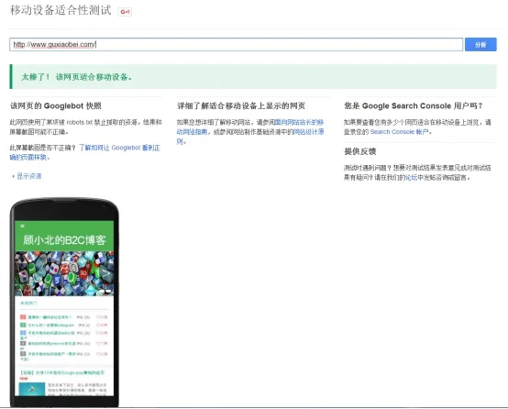The height and width of the screenshot is (409, 508).
Task: Click the URL input field
Action: [236, 44]
